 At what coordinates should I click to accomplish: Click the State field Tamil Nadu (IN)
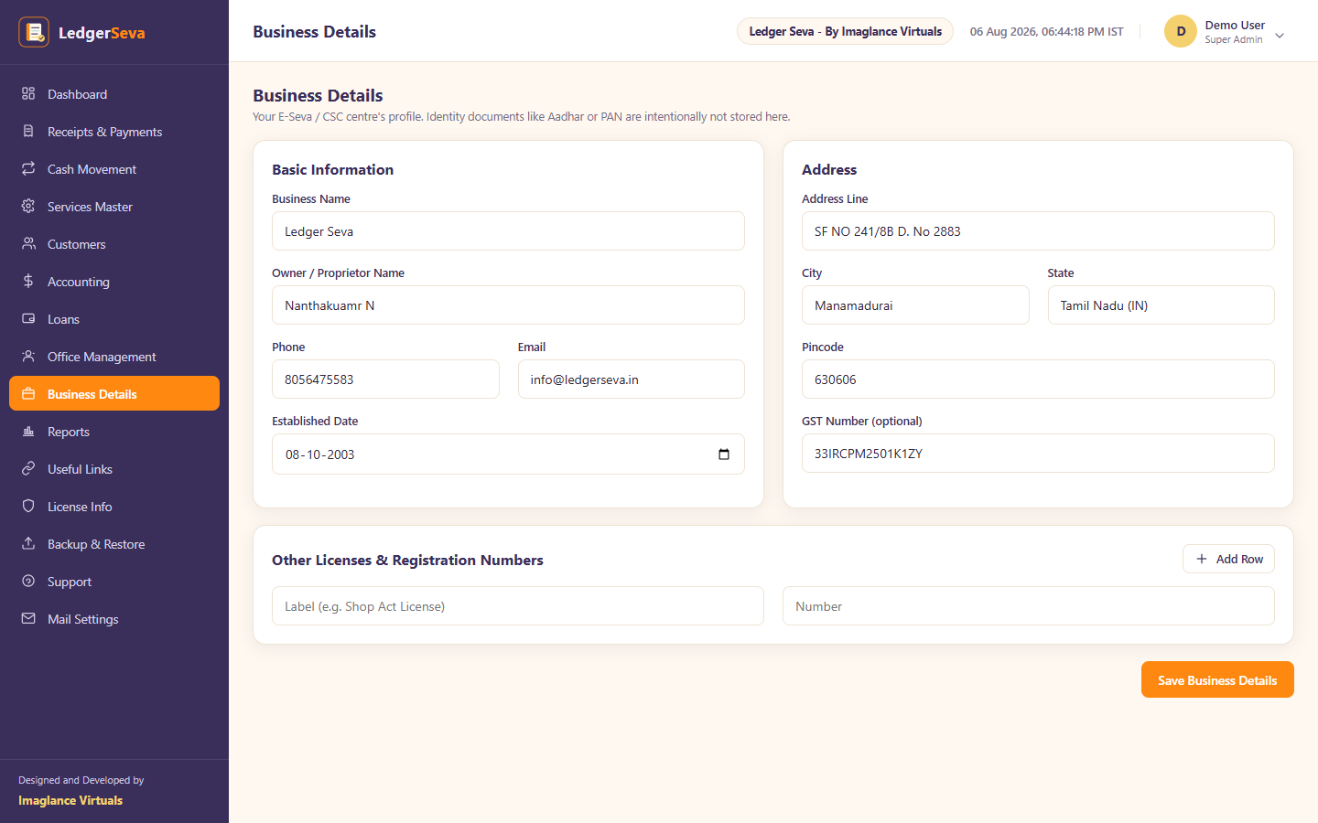click(1161, 305)
